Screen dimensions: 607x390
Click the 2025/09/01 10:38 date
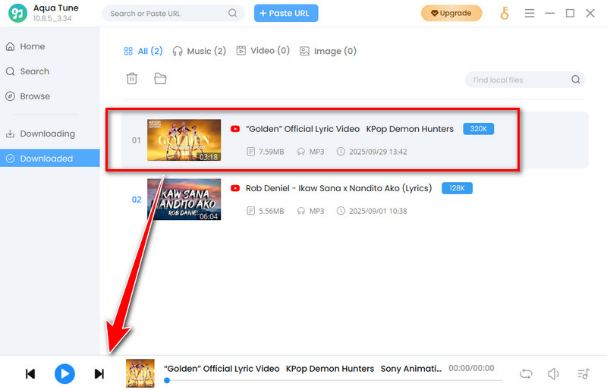point(378,211)
